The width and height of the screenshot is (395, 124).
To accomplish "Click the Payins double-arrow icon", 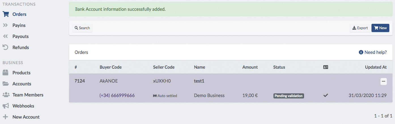I will [x=5, y=25].
